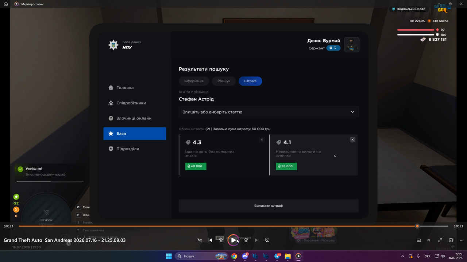Skip forward 30 seconds
467x262 pixels.
pos(246,240)
